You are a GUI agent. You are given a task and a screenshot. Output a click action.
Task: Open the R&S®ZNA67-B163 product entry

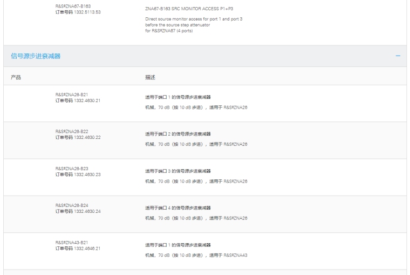pyautogui.click(x=73, y=6)
